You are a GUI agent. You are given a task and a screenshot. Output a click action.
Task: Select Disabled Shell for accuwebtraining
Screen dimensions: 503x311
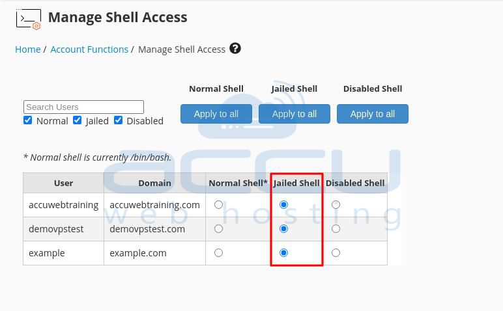336,205
